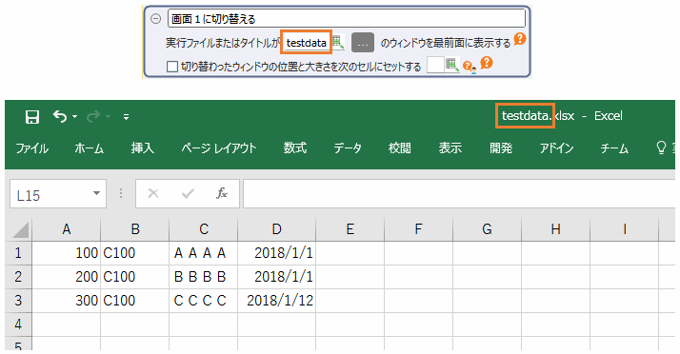Open the browse (...) button

[x=363, y=43]
